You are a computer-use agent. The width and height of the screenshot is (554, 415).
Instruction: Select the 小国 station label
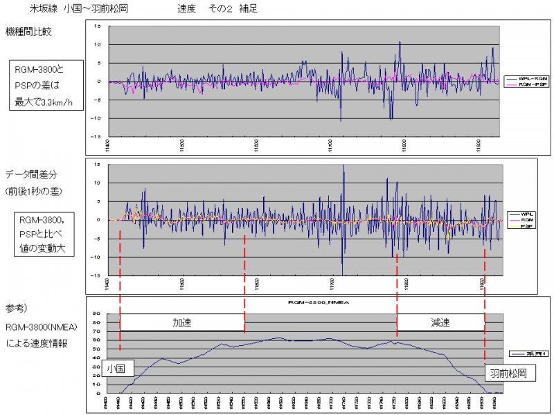click(x=117, y=369)
